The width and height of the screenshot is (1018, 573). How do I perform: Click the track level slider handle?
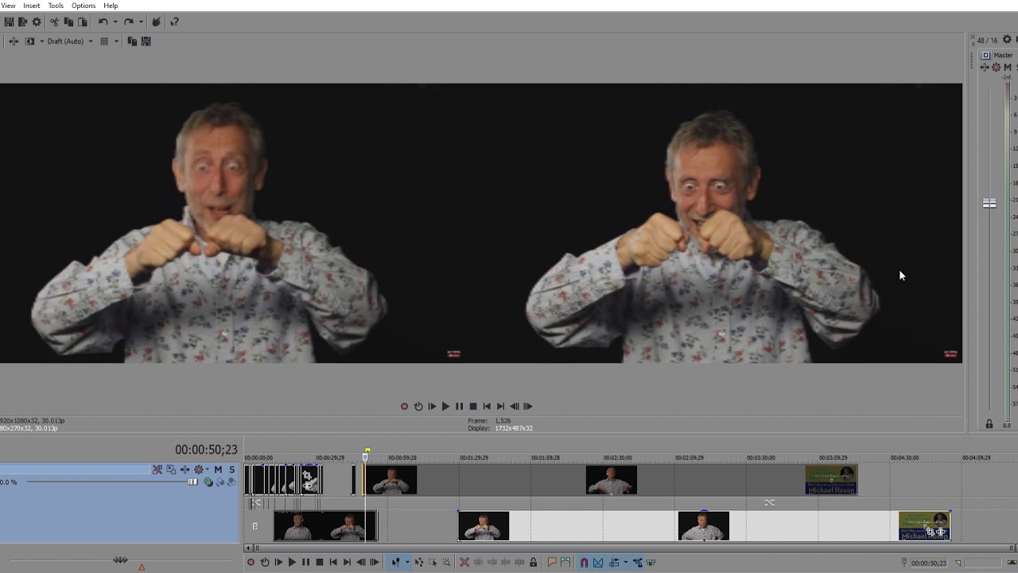tap(192, 481)
